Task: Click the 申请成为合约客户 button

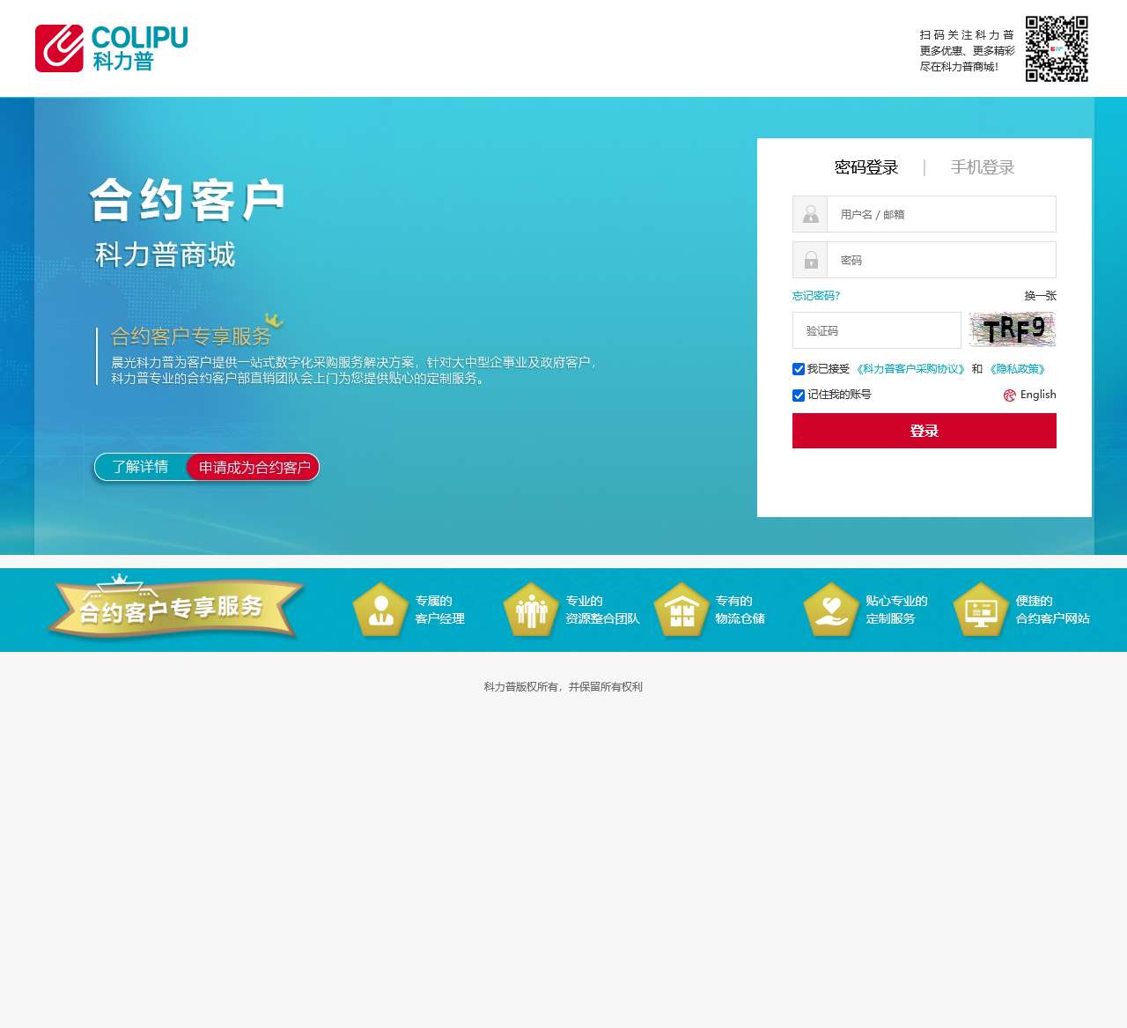Action: point(254,468)
